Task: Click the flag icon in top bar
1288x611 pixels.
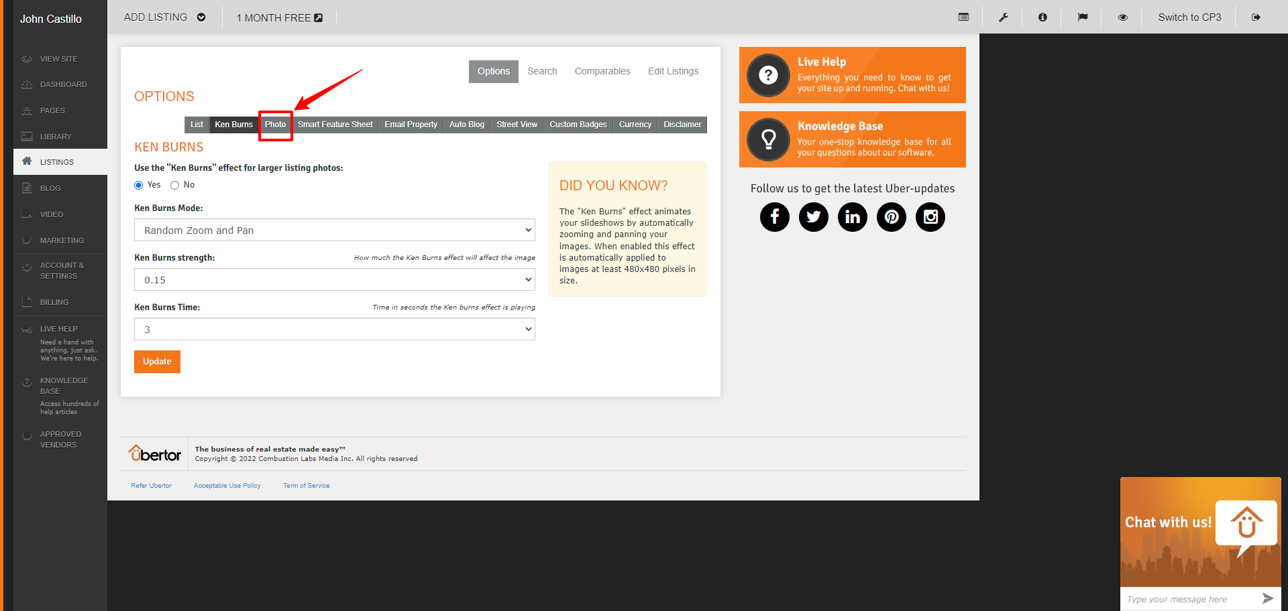Action: tap(1082, 17)
